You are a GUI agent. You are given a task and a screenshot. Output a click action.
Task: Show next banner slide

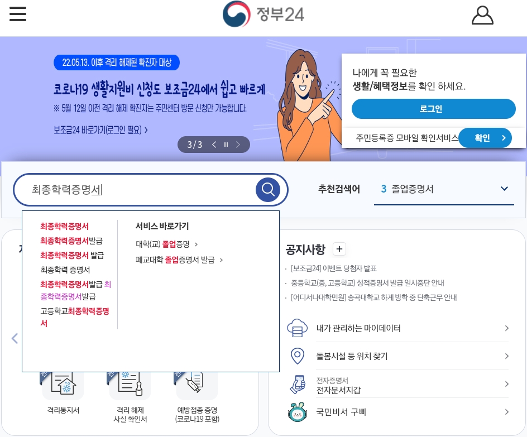[238, 145]
